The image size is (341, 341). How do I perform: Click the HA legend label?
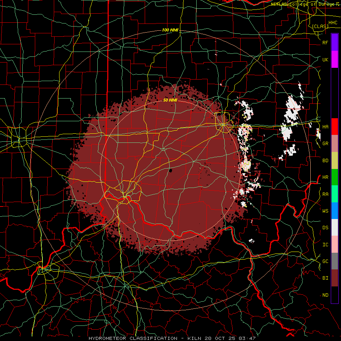[325, 127]
